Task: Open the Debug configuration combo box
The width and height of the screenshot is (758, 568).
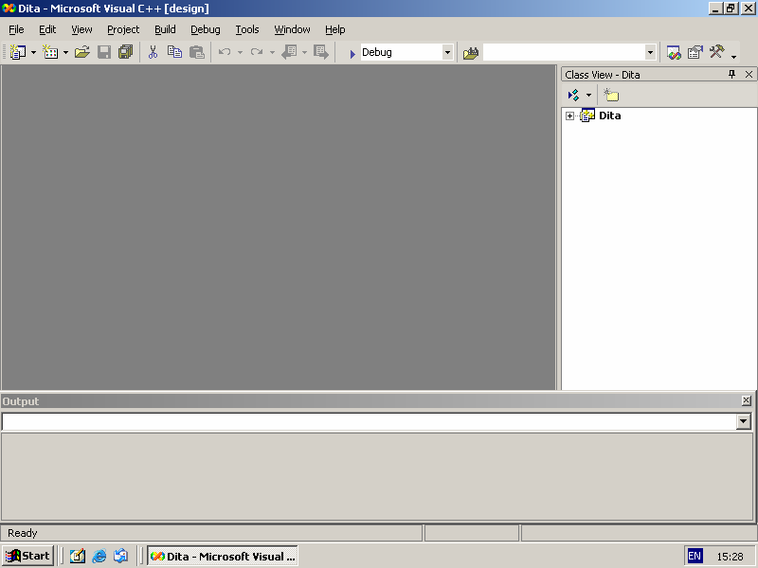Action: [x=447, y=52]
